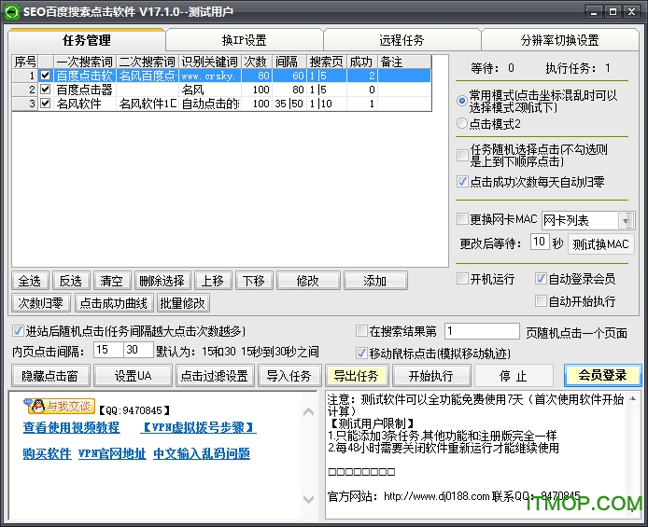648x527 pixels.
Task: Move task up with 上移 button
Action: 213,281
